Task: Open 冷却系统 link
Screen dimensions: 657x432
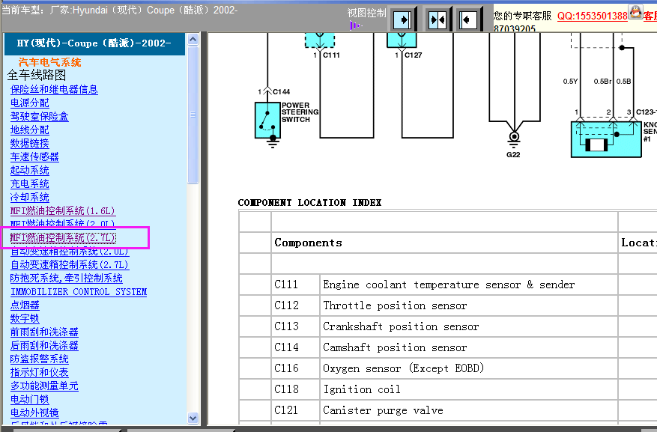Action: (30, 197)
